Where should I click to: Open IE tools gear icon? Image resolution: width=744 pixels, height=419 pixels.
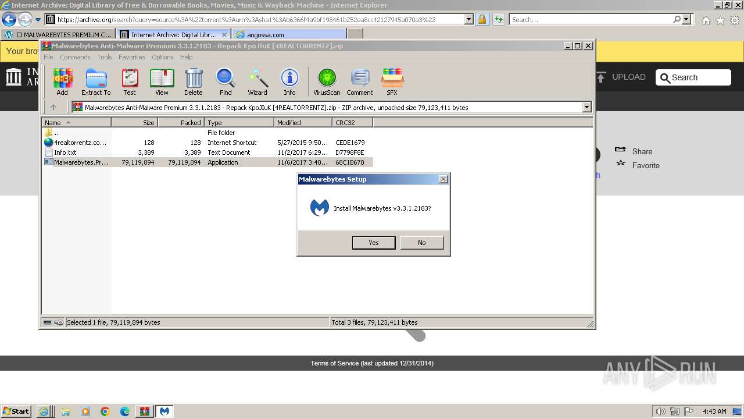tap(735, 20)
